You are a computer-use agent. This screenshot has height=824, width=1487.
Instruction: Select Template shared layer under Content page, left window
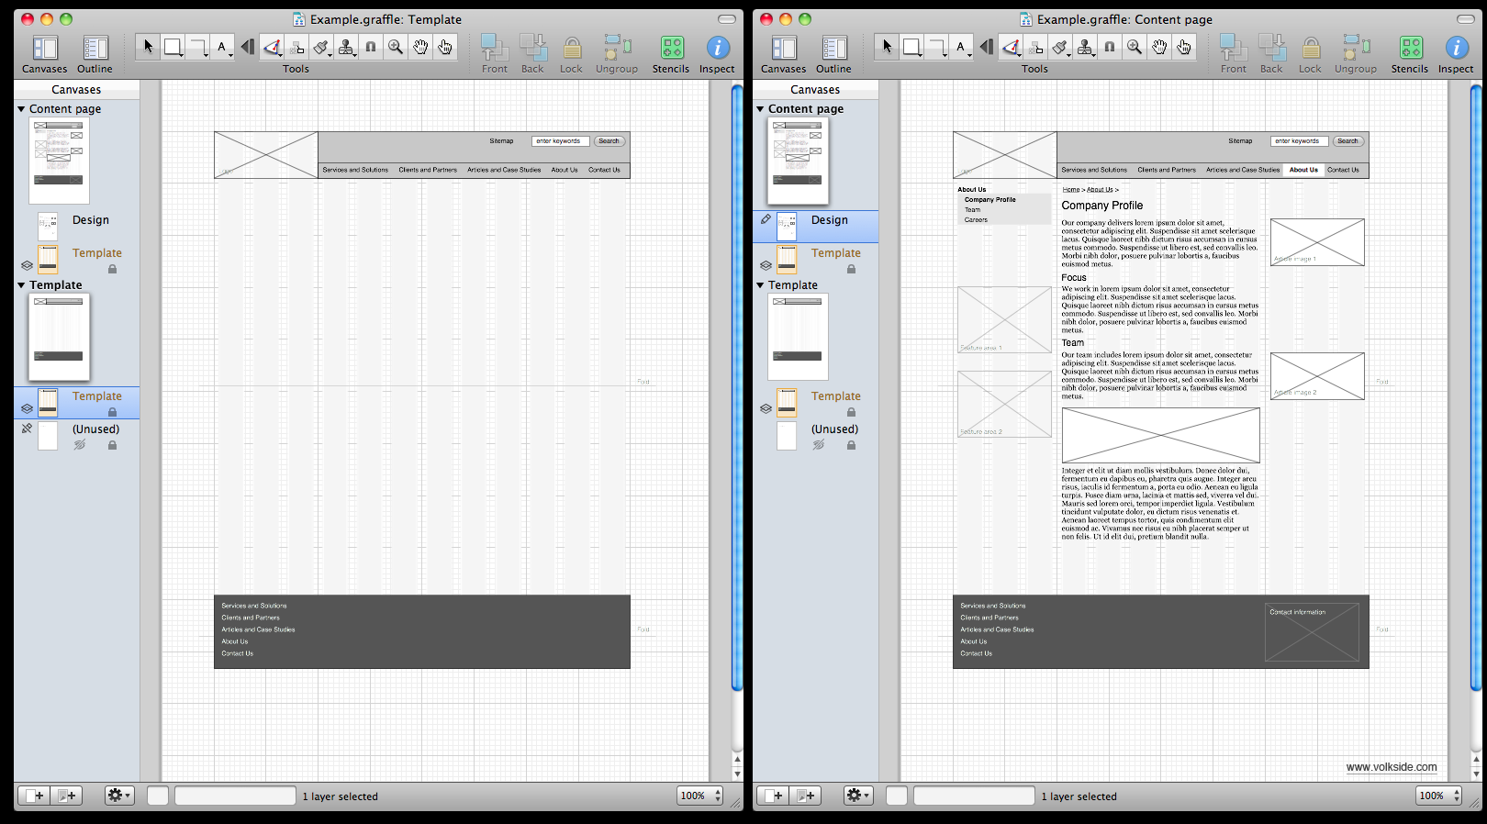pos(77,260)
